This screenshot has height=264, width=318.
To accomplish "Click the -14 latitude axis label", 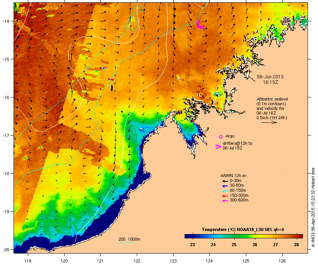I will (x=6, y=21).
